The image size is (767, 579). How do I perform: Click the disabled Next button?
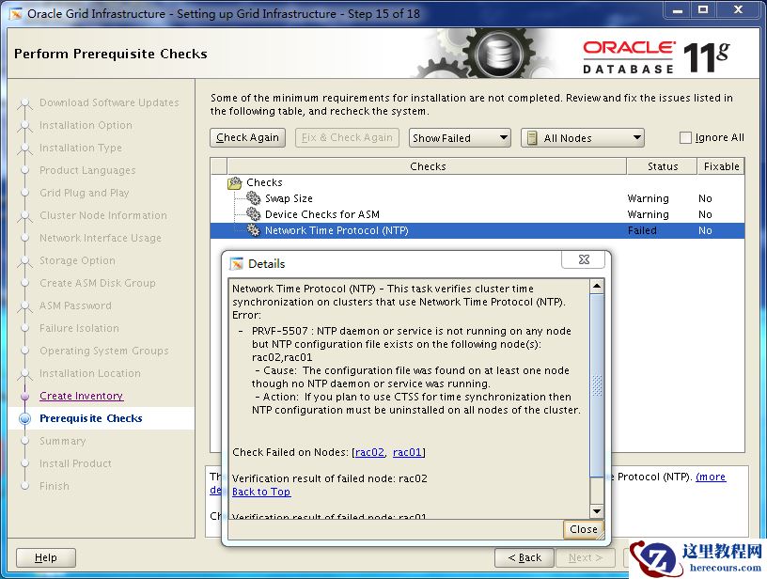pos(585,557)
